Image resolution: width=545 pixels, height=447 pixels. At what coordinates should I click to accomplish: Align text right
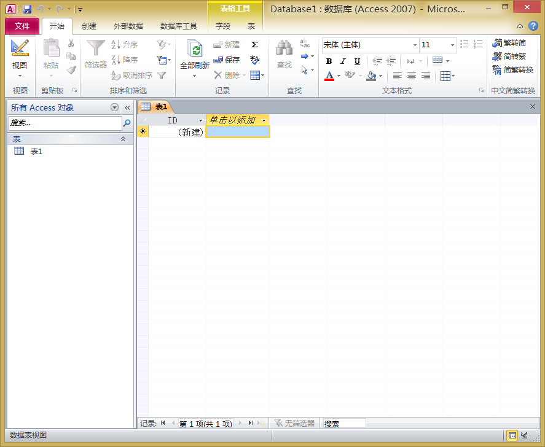tap(425, 76)
